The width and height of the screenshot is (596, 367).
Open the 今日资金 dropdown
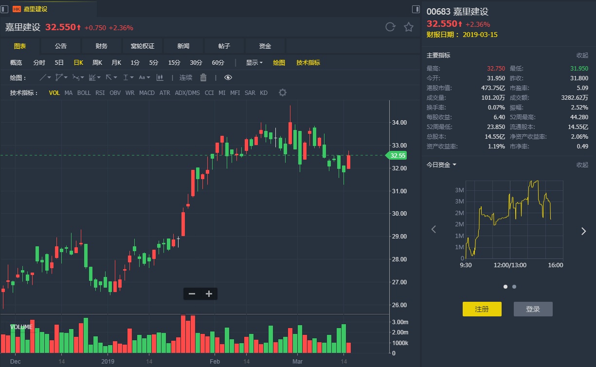441,165
